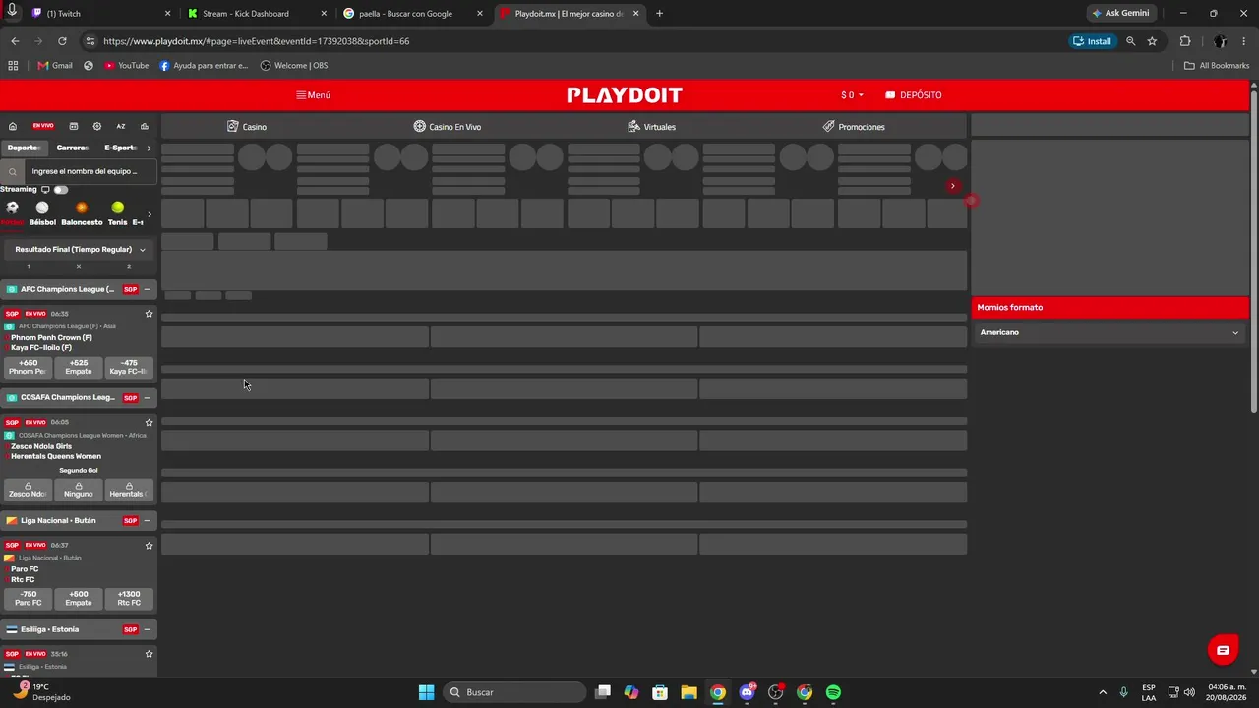Open the results podium icon
The image size is (1259, 708).
click(x=145, y=126)
